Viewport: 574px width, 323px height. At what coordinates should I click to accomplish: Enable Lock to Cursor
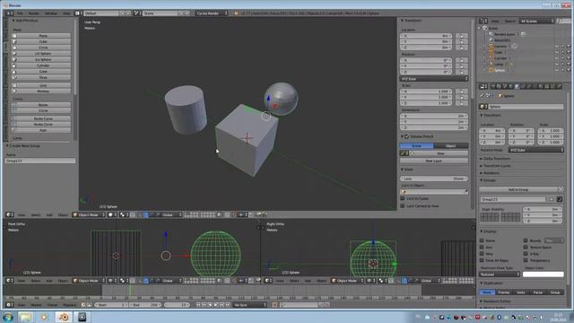point(403,198)
